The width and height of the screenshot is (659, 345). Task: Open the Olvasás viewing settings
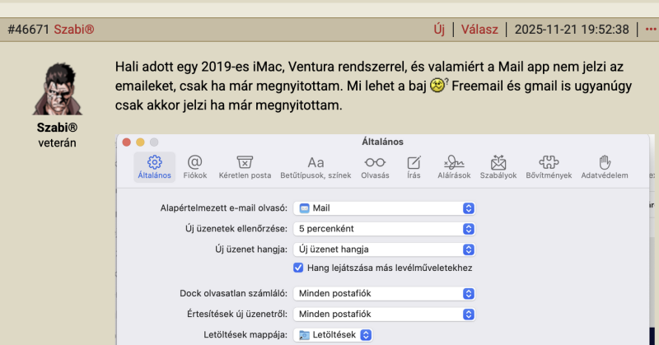(375, 166)
